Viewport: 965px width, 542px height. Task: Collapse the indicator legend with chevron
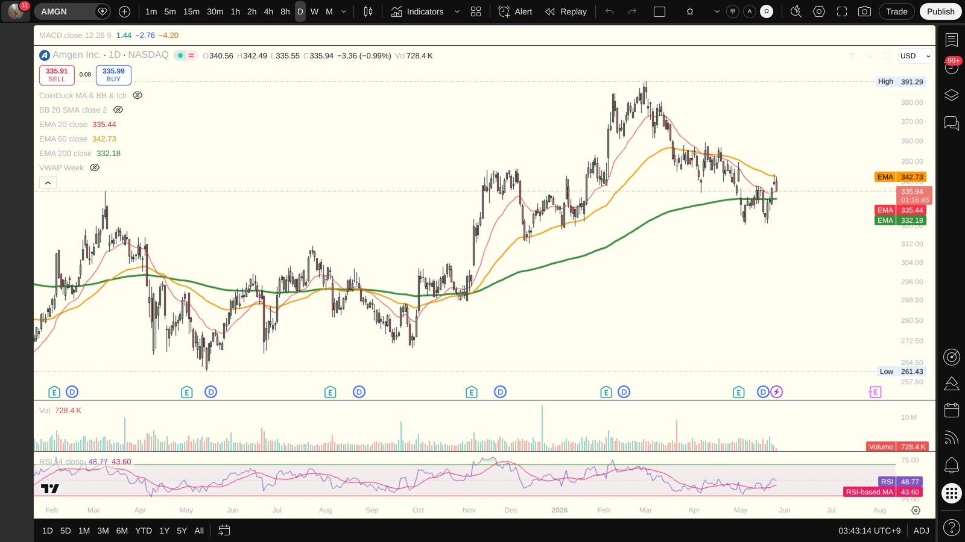(x=48, y=182)
